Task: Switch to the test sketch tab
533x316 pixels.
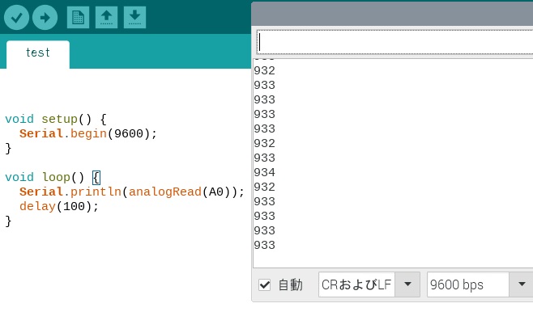Action: pos(38,54)
